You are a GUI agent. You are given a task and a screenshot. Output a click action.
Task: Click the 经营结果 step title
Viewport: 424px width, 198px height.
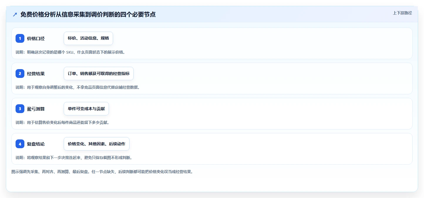tap(36, 74)
